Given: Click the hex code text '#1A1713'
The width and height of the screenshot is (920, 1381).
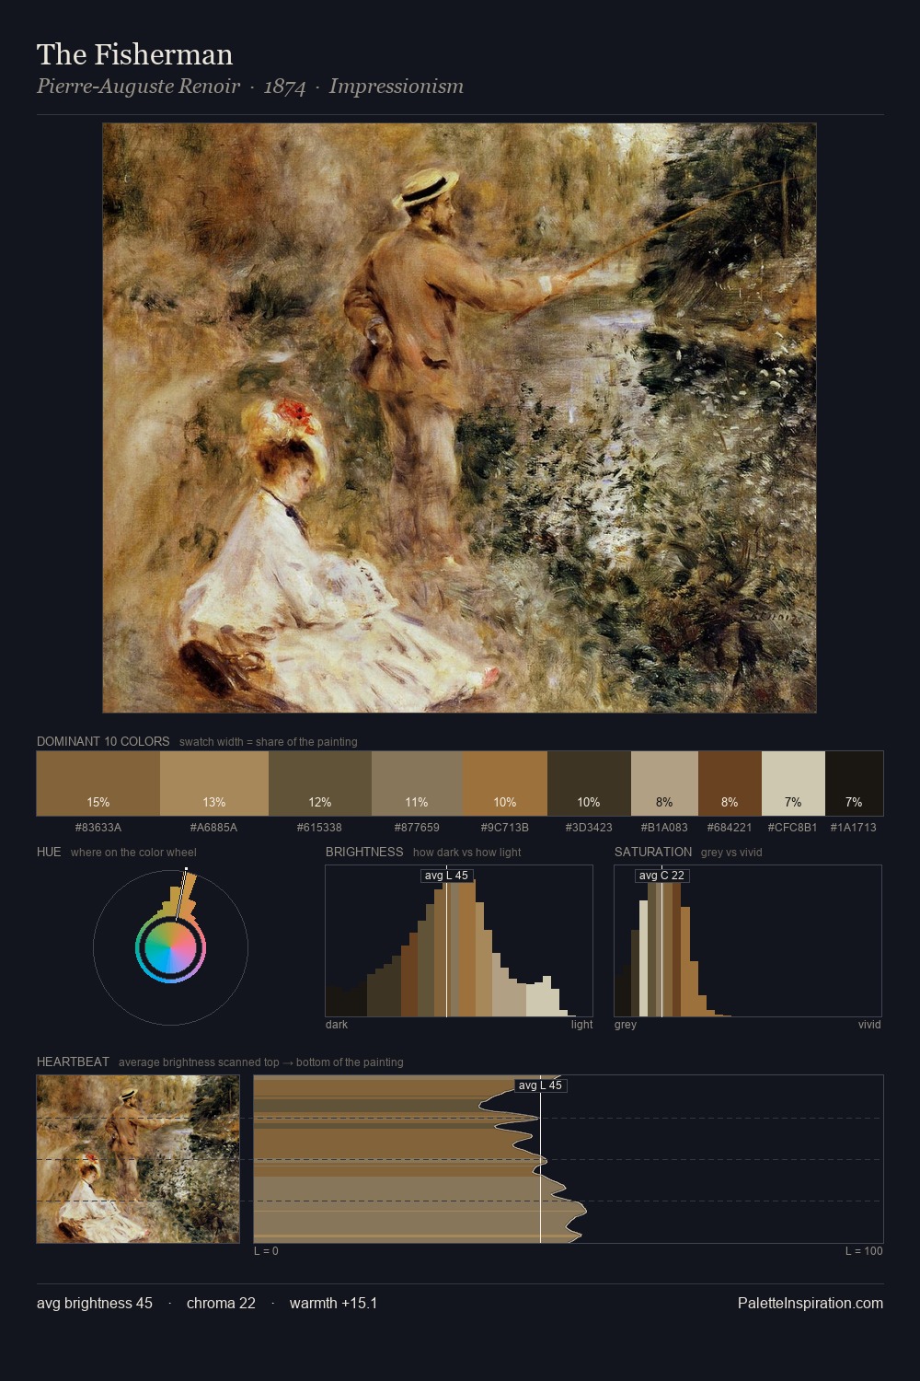Looking at the screenshot, I should pos(854,827).
